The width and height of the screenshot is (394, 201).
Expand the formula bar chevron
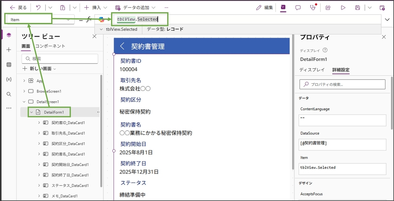tap(388, 20)
